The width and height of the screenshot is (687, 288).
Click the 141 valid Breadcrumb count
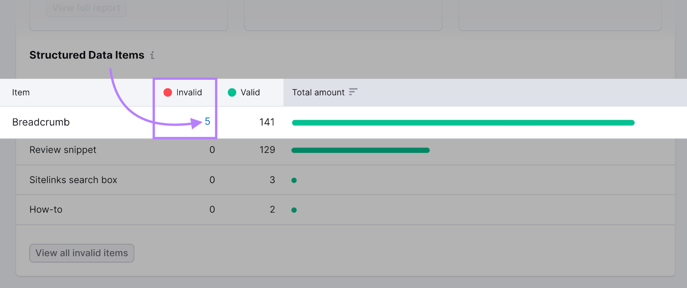point(267,122)
